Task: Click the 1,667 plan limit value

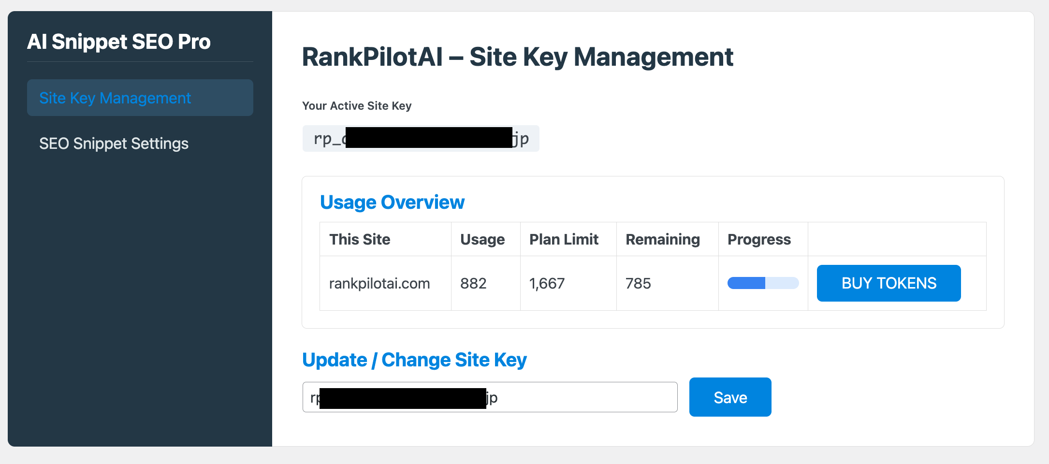Action: pyautogui.click(x=547, y=283)
